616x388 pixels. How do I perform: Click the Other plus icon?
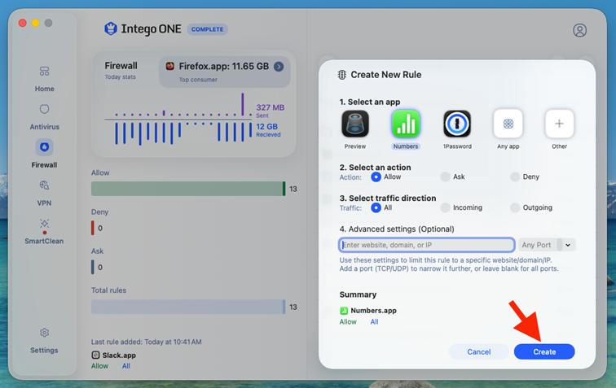(559, 124)
